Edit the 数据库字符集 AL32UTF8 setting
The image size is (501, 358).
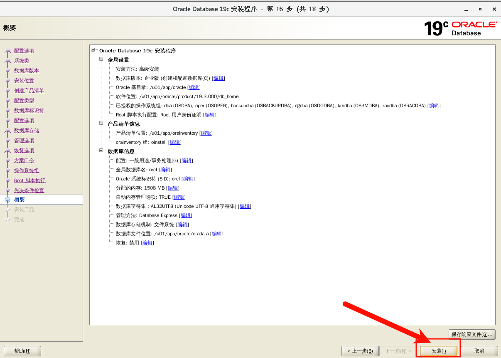pyautogui.click(x=245, y=206)
